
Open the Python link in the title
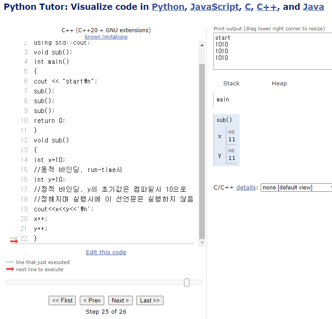(168, 7)
